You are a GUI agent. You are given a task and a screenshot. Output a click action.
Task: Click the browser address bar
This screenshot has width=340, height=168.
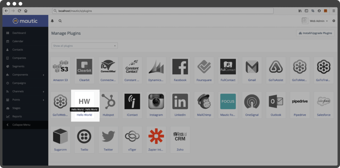163,11
